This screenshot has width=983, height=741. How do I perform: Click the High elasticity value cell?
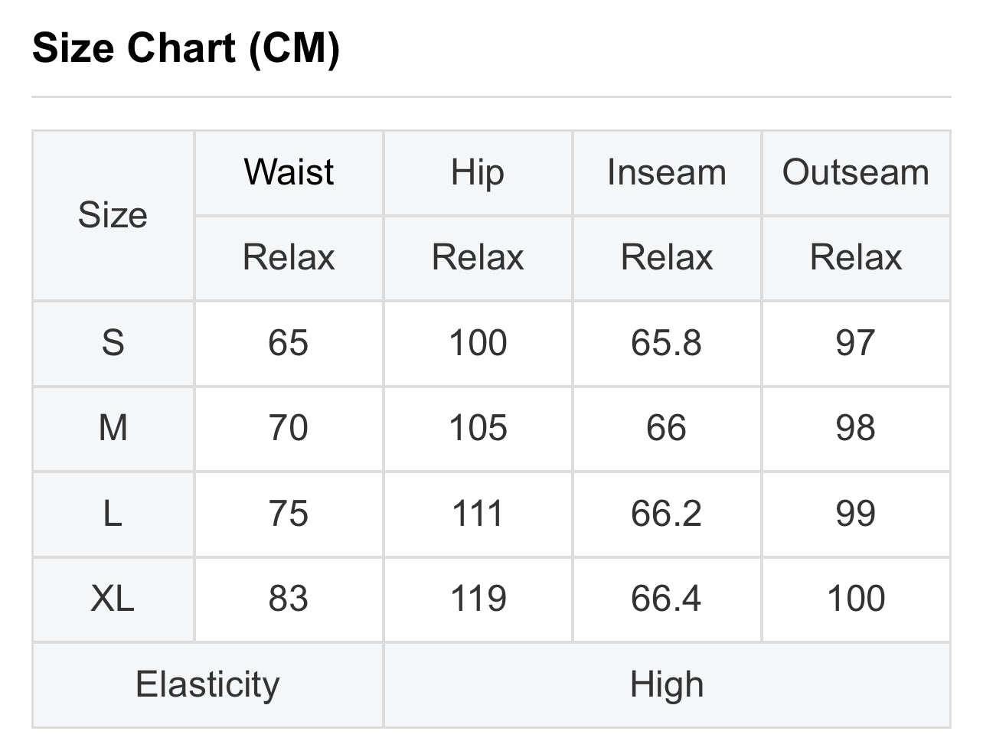[666, 684]
